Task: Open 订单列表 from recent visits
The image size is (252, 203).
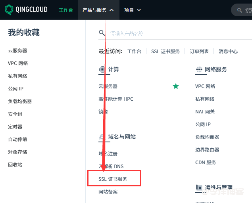Action: point(199,52)
